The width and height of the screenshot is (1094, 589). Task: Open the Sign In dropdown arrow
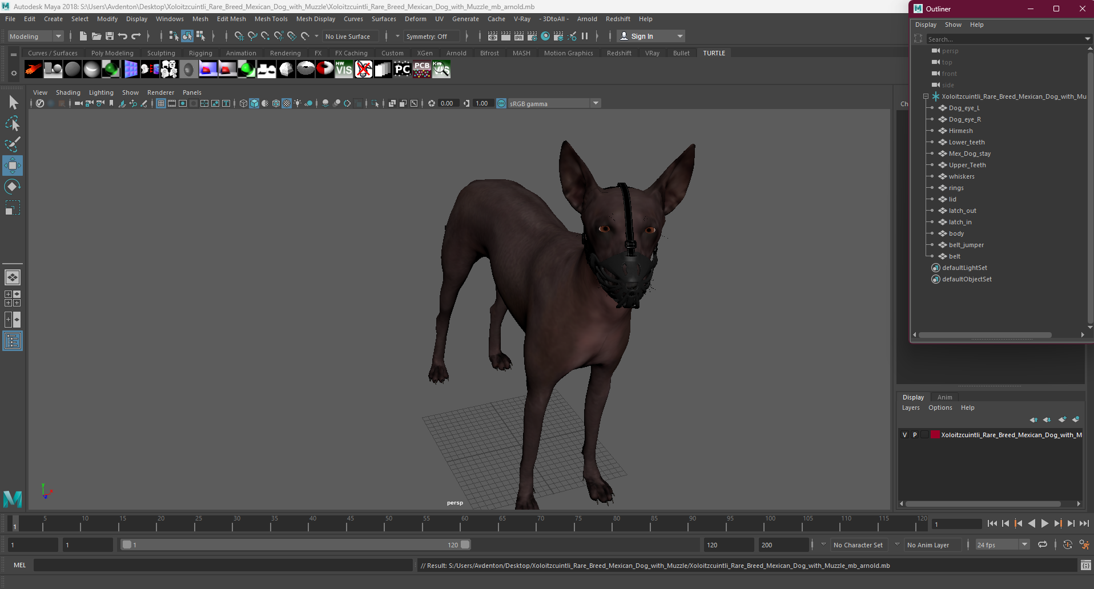(679, 36)
